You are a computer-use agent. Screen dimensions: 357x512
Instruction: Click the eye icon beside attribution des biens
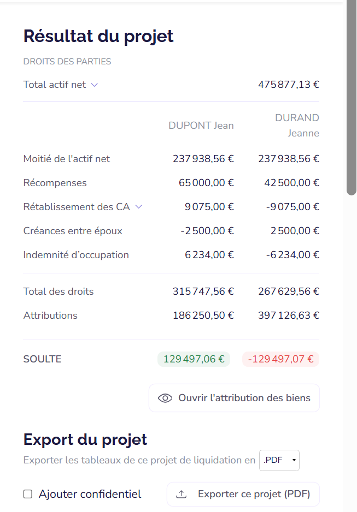click(x=165, y=398)
